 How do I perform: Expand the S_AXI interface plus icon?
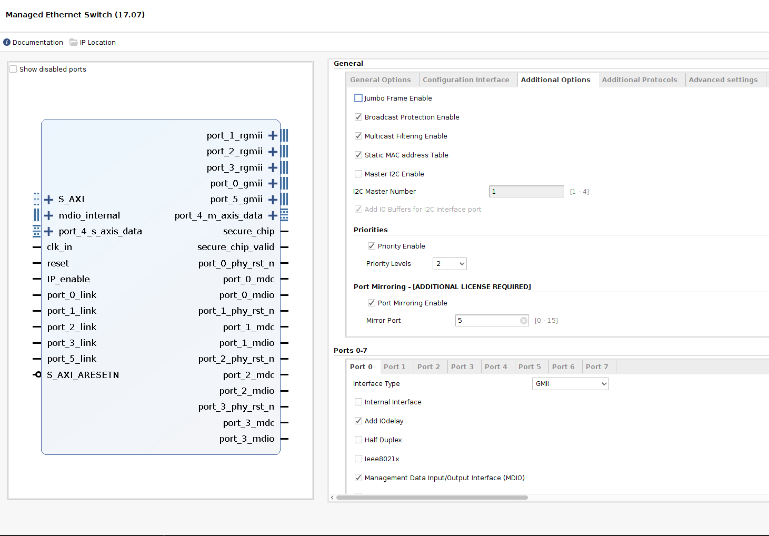click(x=49, y=200)
